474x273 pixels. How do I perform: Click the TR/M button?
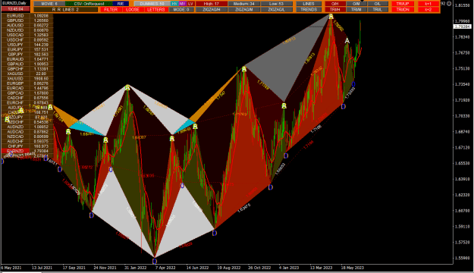[356, 10]
